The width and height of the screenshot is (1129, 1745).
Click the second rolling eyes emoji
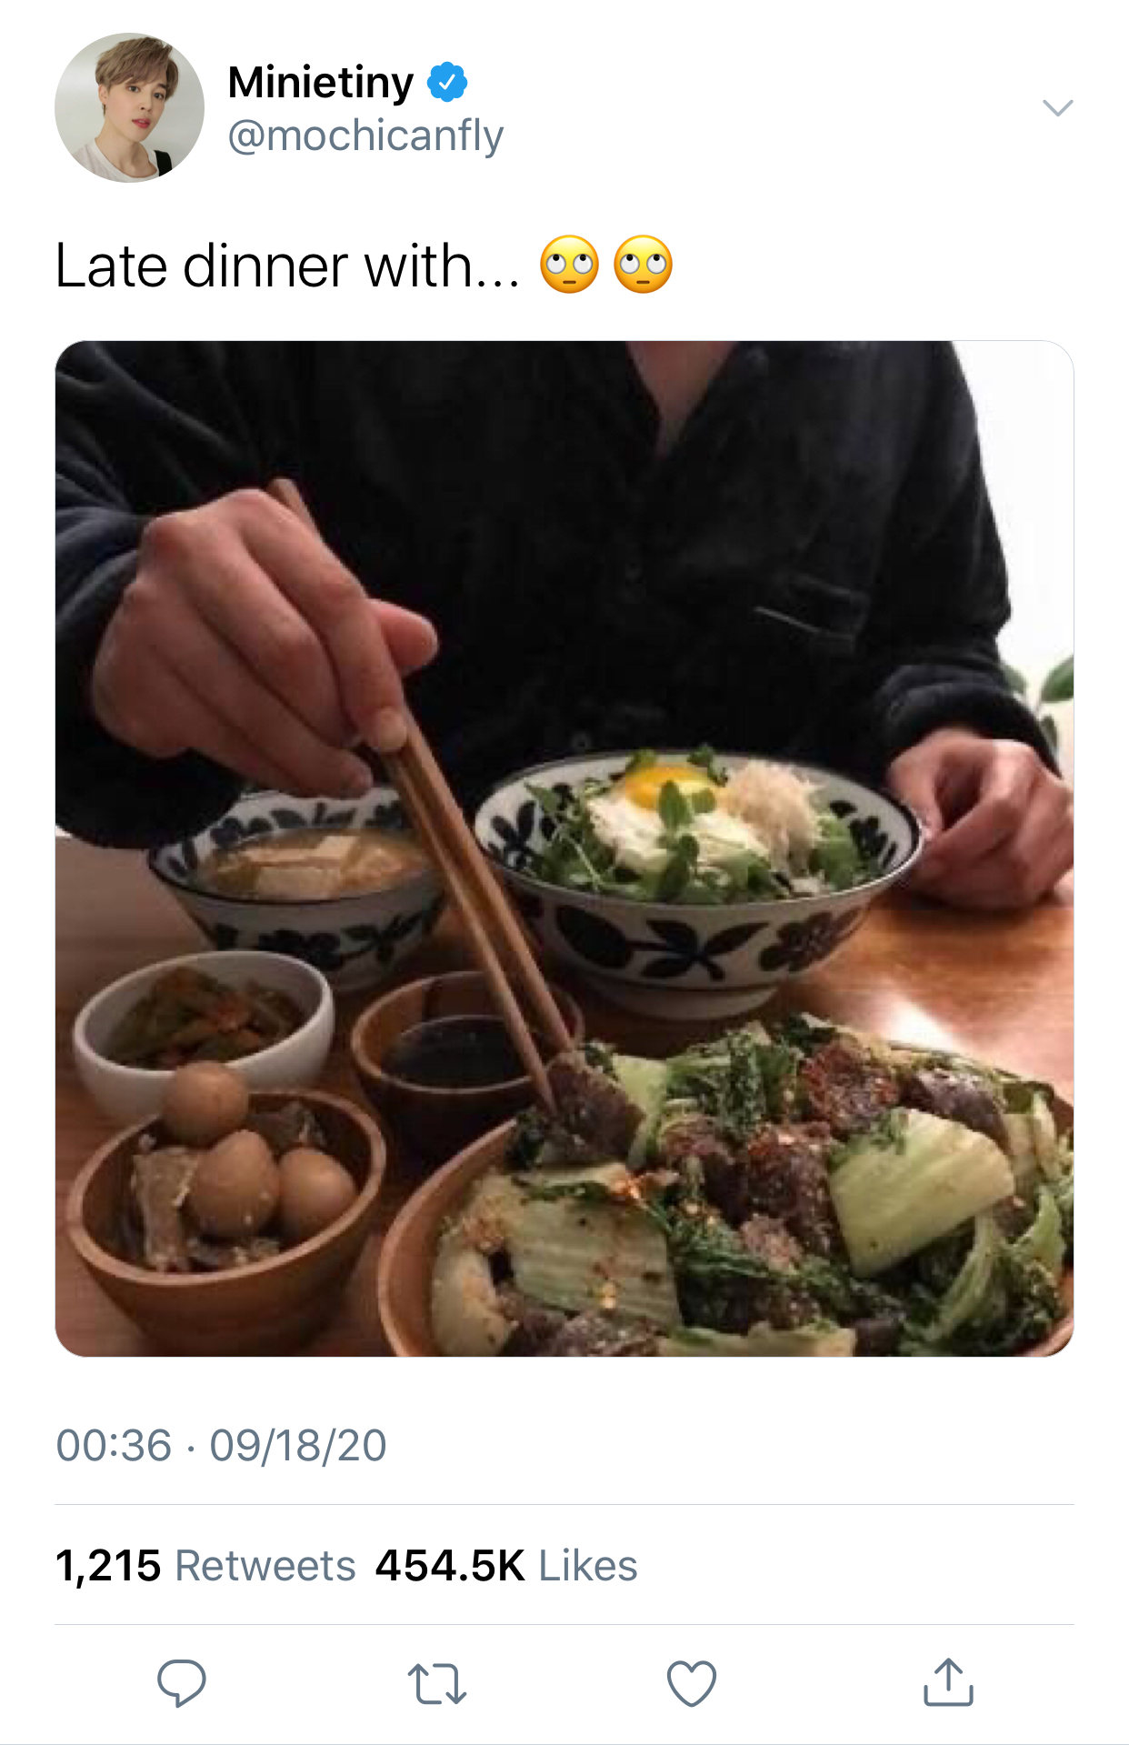click(x=644, y=266)
